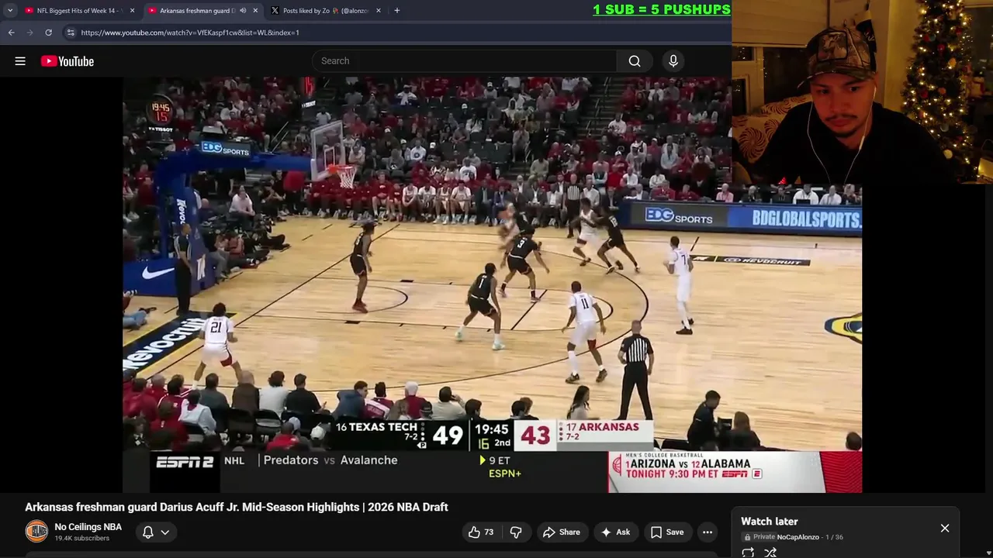Close the NFL Biggest Hits tab
This screenshot has width=993, height=558.
point(132,11)
